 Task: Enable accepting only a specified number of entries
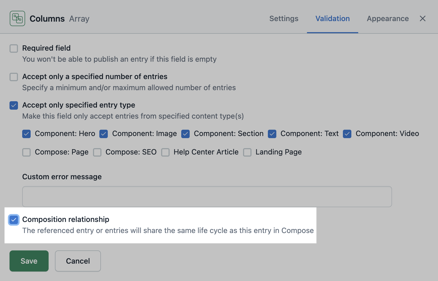point(13,77)
